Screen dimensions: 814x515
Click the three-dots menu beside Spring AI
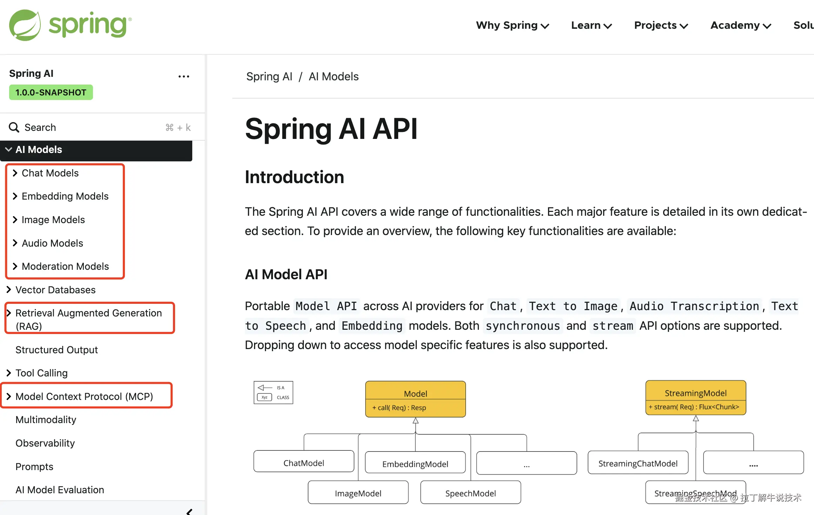[184, 76]
